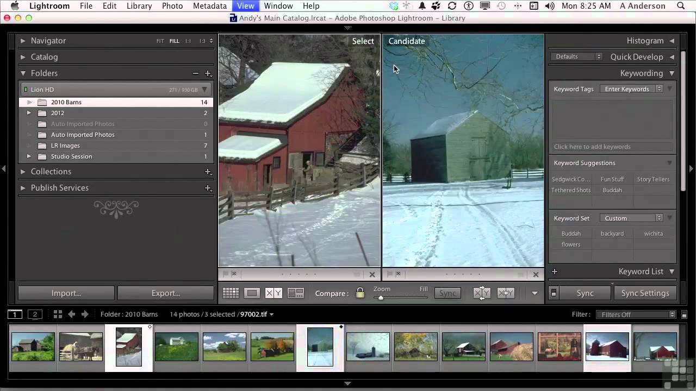Expand the Studio Session folder
The image size is (696, 391).
point(29,156)
